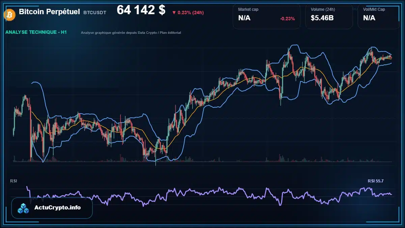
Task: Open the Volume (24h) card
Action: click(x=329, y=16)
